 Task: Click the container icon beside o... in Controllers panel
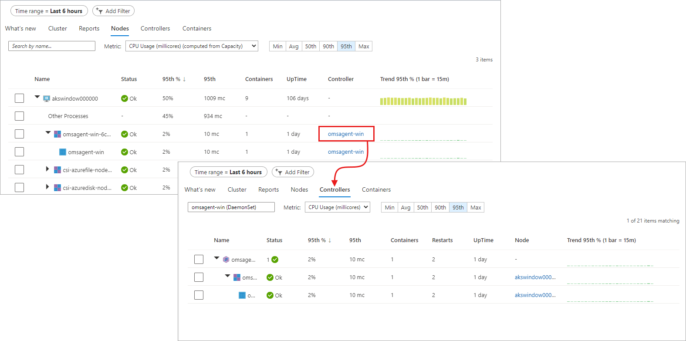pyautogui.click(x=242, y=295)
